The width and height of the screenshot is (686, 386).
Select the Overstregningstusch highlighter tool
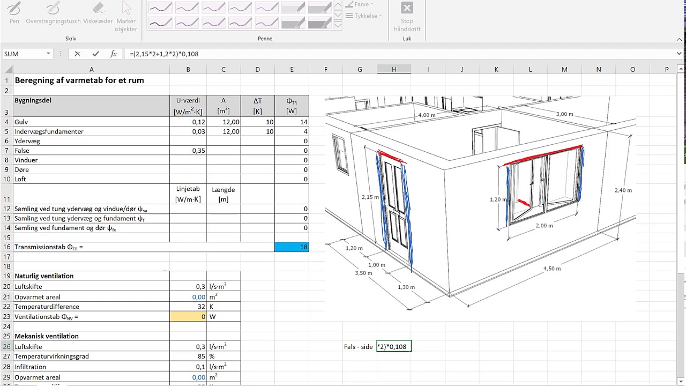pyautogui.click(x=53, y=13)
